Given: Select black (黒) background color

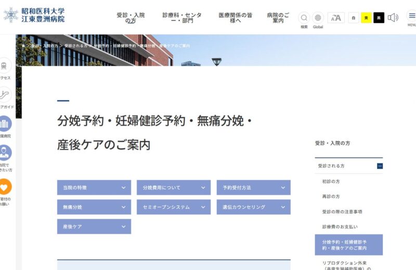Looking at the screenshot, I should click(x=379, y=18).
